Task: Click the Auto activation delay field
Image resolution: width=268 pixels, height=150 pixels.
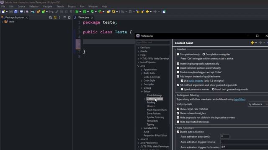Action: [225, 136]
